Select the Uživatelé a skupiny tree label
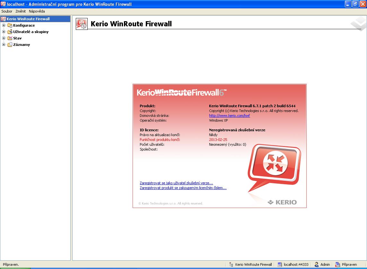Viewport: 367px width, 269px height. click(x=31, y=31)
